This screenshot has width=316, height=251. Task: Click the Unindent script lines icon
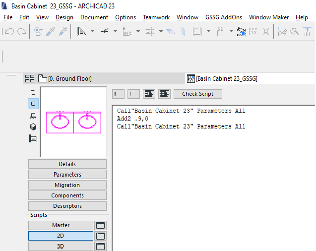click(x=164, y=94)
